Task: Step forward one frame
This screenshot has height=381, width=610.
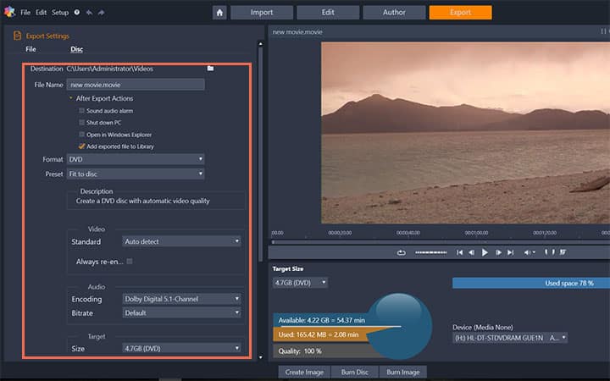Action: (498, 252)
